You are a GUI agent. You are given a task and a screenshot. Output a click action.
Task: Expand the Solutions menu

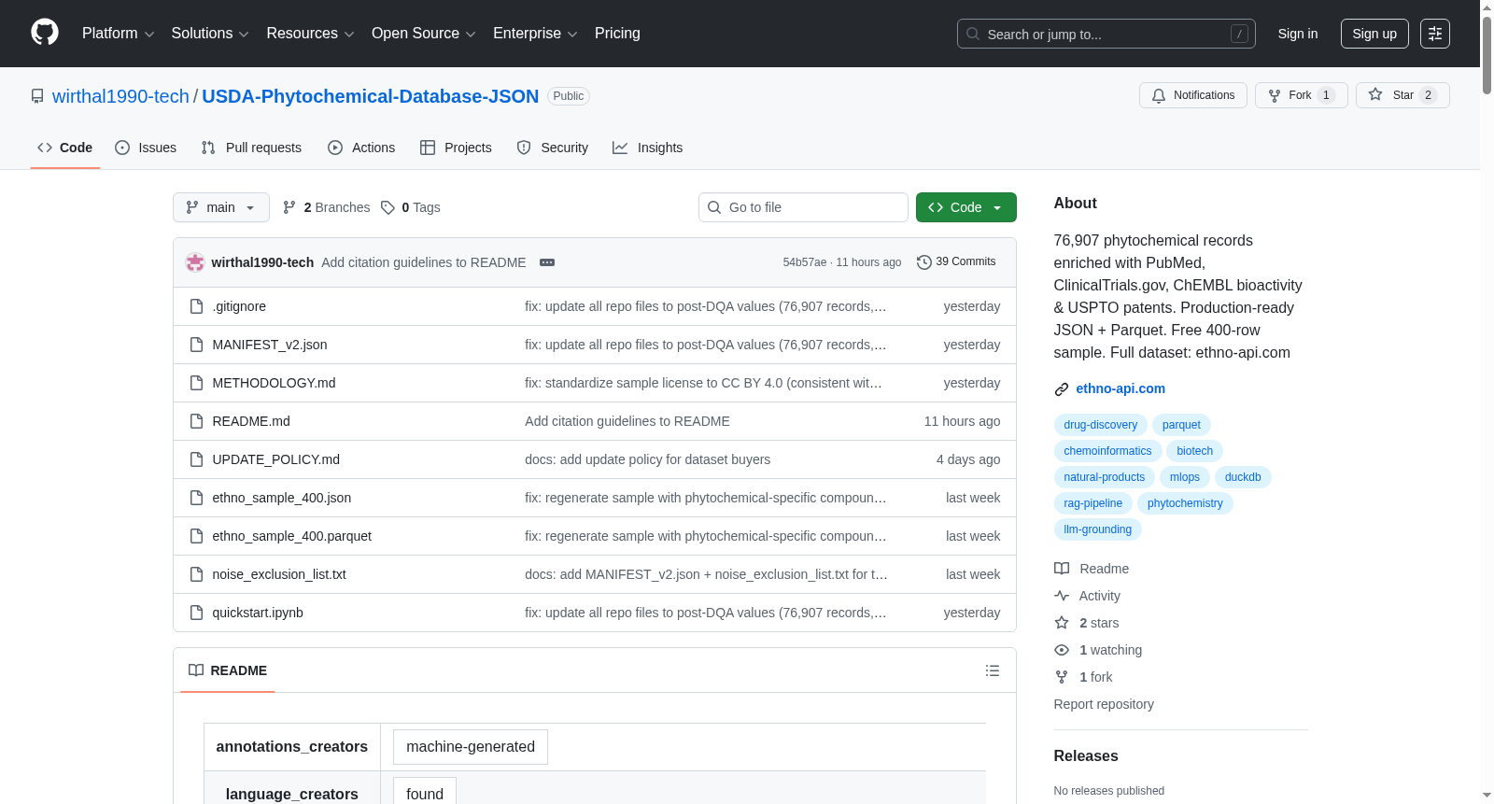[x=210, y=34]
